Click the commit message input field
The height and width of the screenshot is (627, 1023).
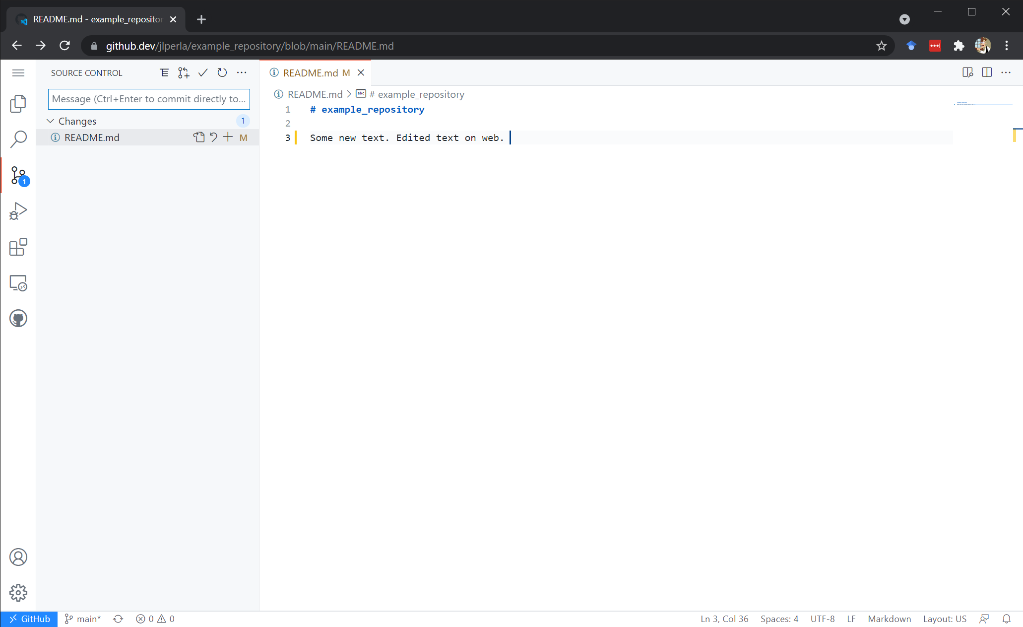click(x=149, y=99)
